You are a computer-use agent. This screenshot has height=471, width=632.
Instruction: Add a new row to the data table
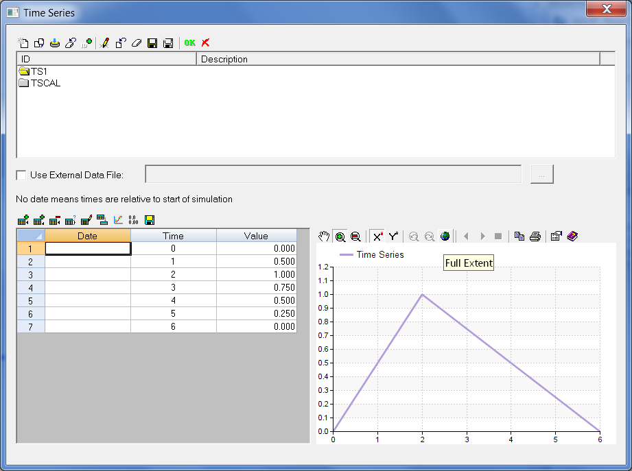pyautogui.click(x=21, y=220)
